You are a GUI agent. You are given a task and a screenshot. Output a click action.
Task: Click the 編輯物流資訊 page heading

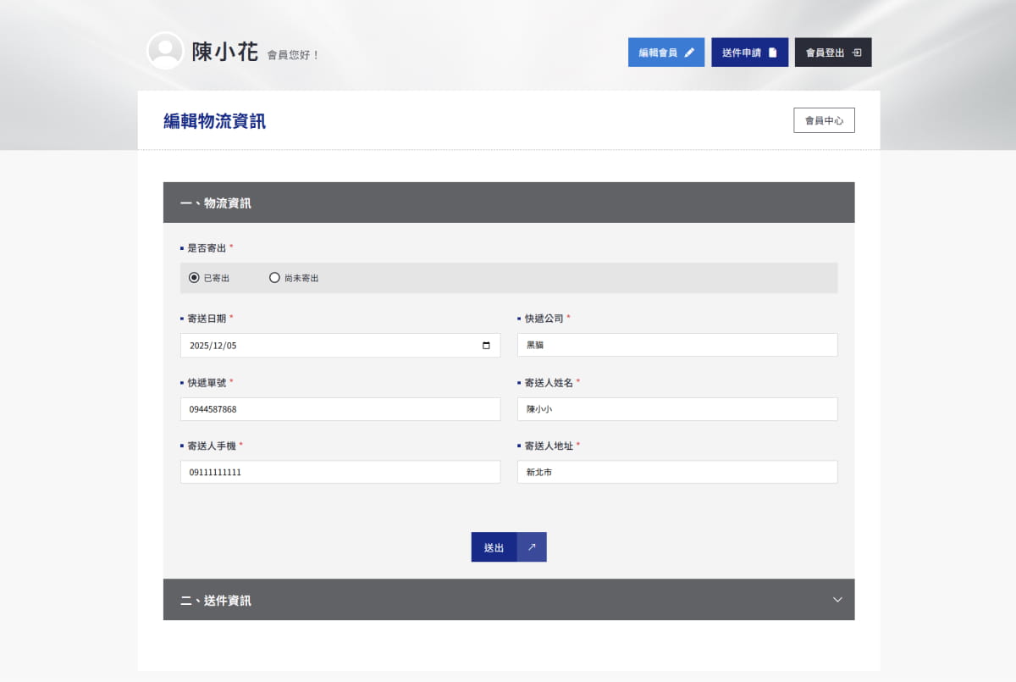click(x=214, y=121)
